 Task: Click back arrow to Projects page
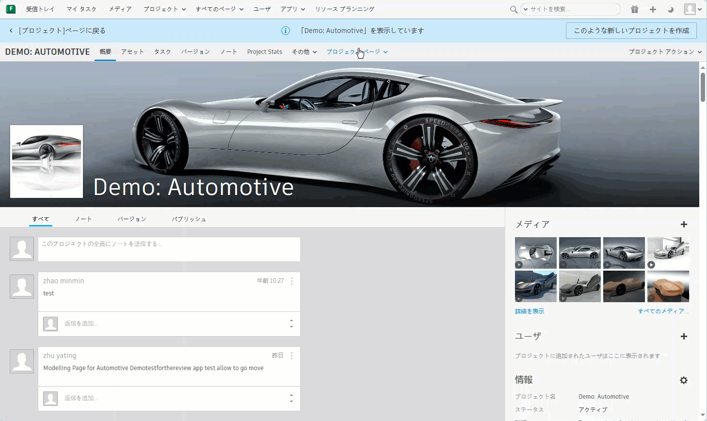tap(11, 31)
